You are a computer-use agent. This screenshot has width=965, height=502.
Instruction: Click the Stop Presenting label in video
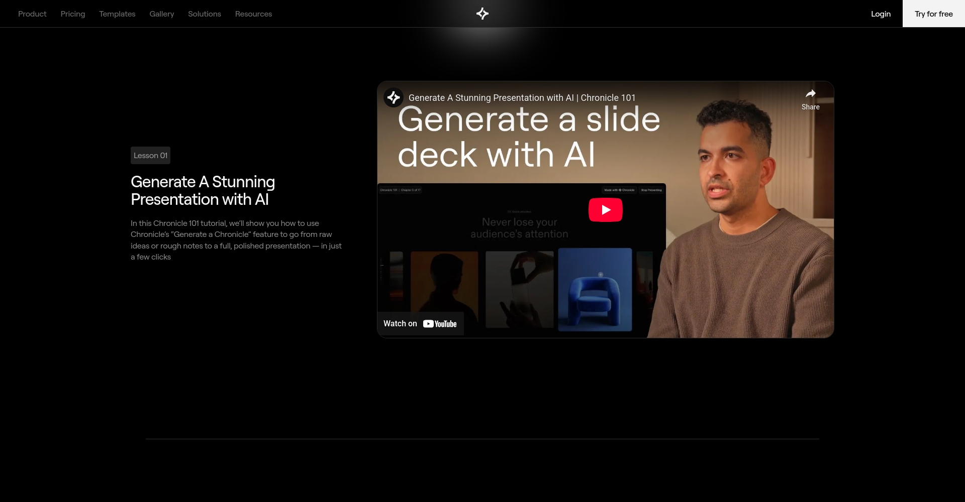point(651,190)
